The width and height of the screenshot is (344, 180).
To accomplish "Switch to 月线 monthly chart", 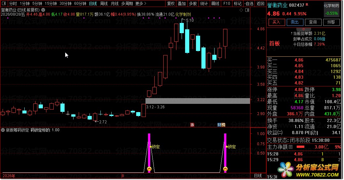I will coord(114,4).
